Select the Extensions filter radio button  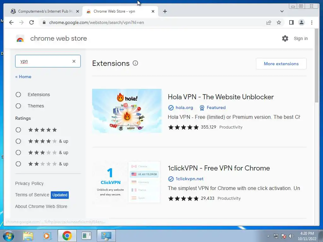pos(18,95)
